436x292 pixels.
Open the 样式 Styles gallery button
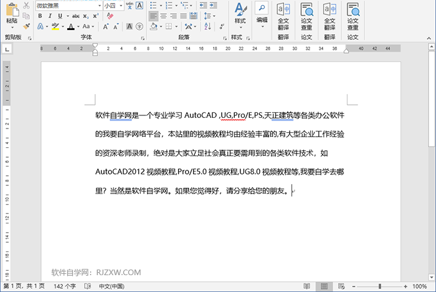[240, 16]
